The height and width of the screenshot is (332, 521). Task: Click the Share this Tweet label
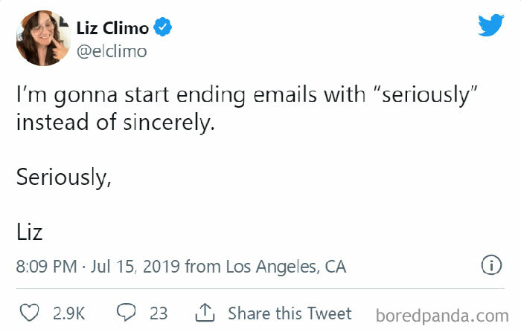click(x=290, y=313)
